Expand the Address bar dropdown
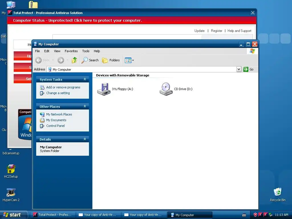The image size is (292, 219). coord(239,69)
